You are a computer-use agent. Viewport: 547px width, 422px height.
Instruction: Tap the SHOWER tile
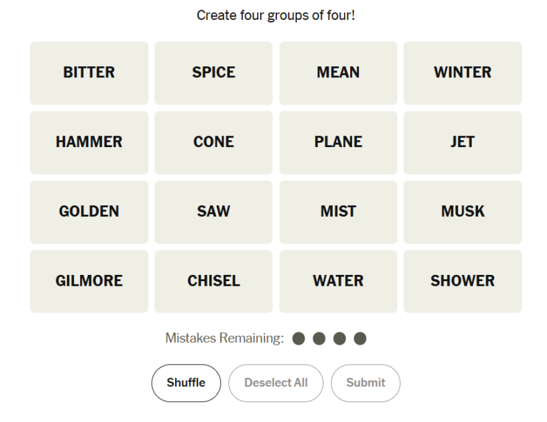[x=463, y=281]
